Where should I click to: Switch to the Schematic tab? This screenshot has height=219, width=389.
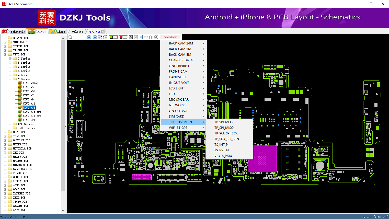point(14,32)
